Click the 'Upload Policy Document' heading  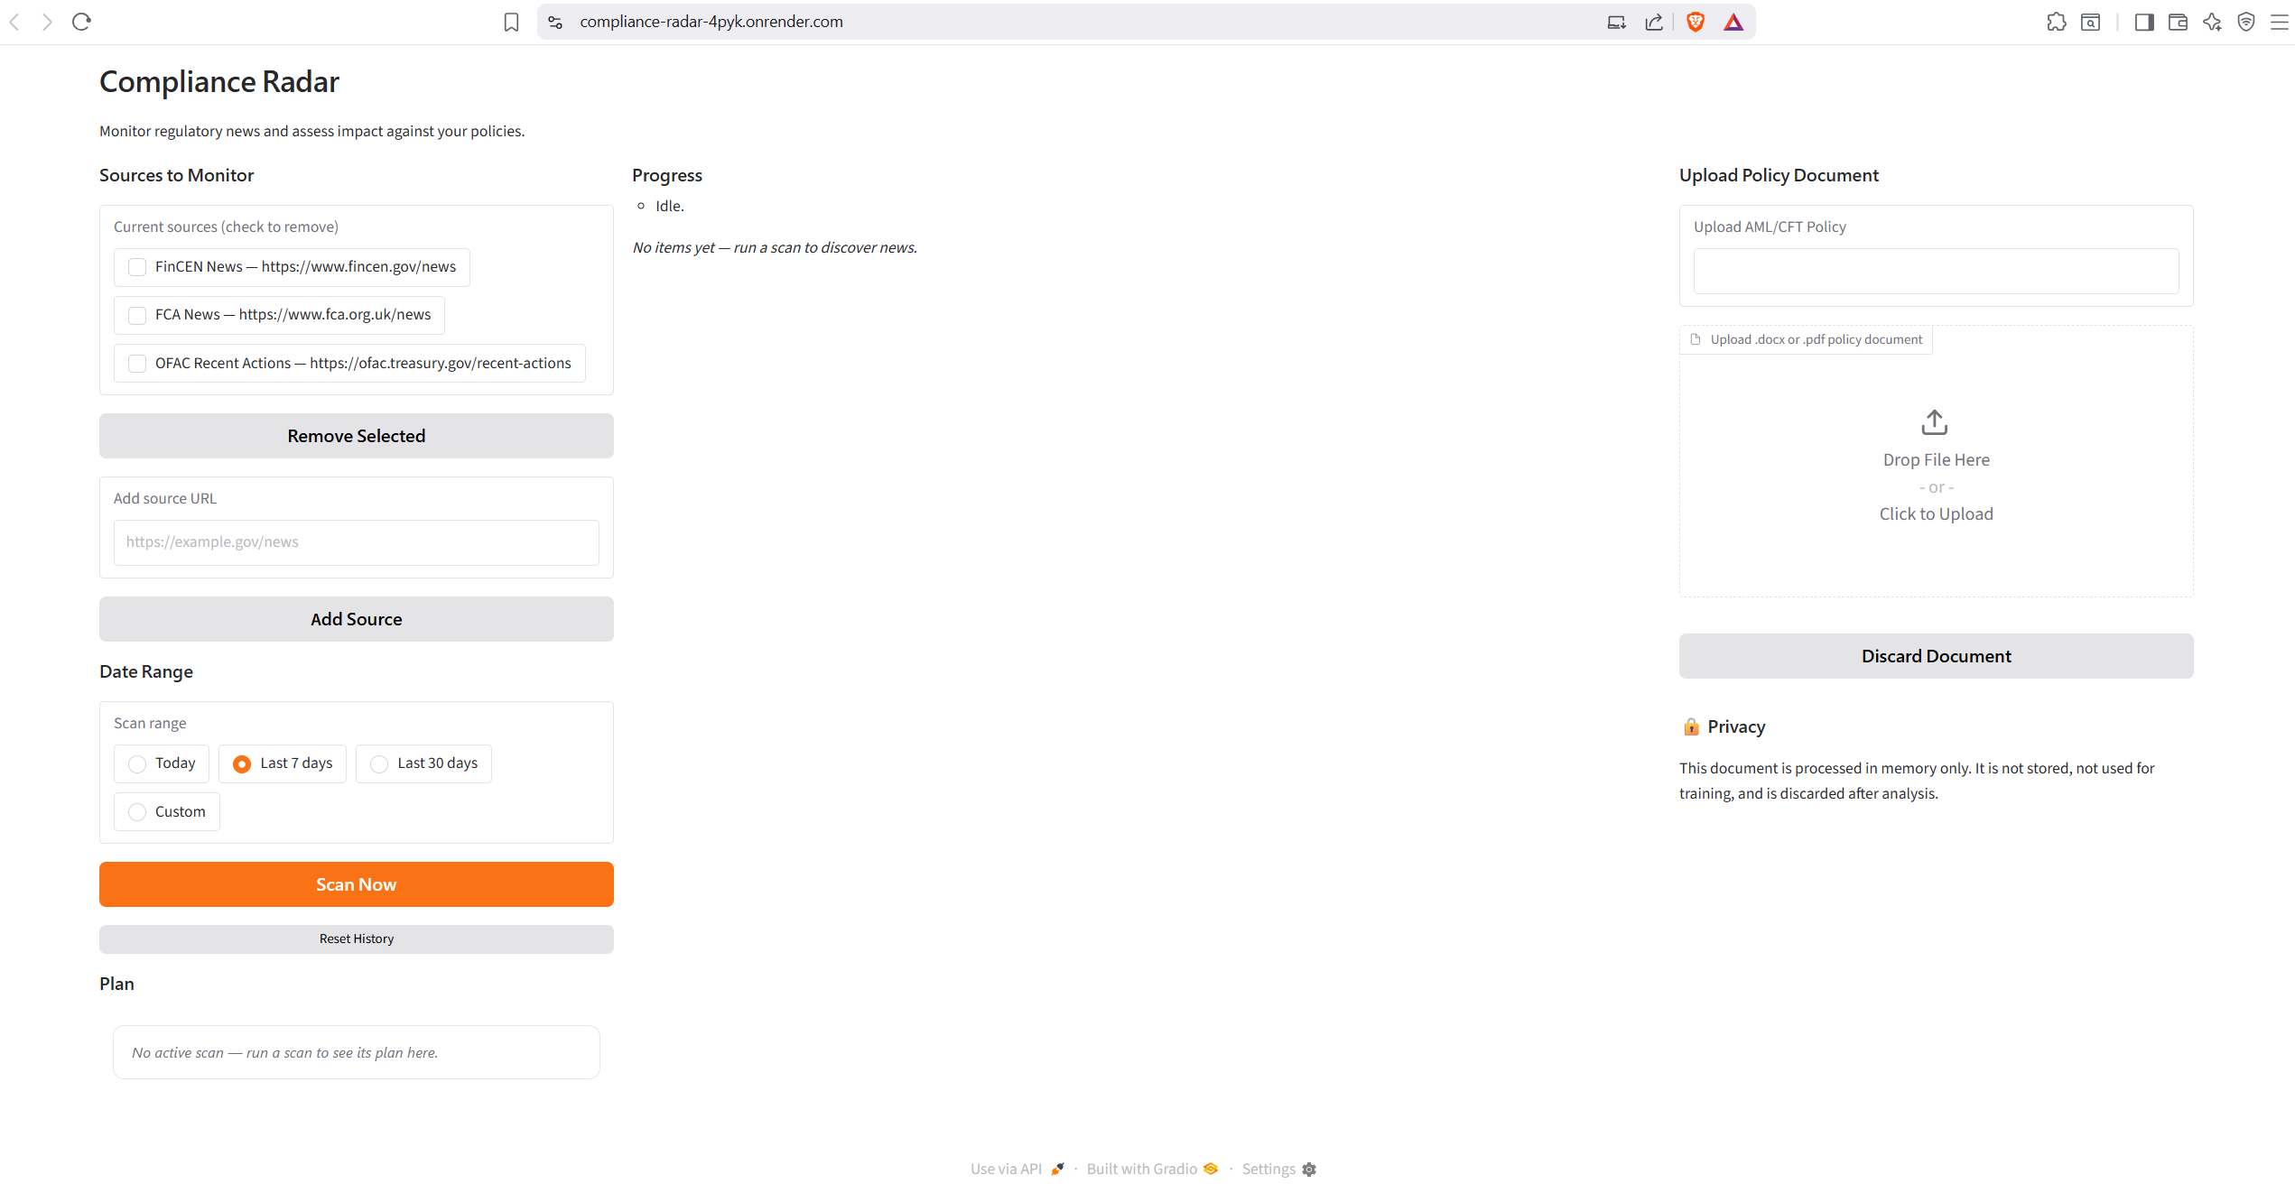[1779, 175]
